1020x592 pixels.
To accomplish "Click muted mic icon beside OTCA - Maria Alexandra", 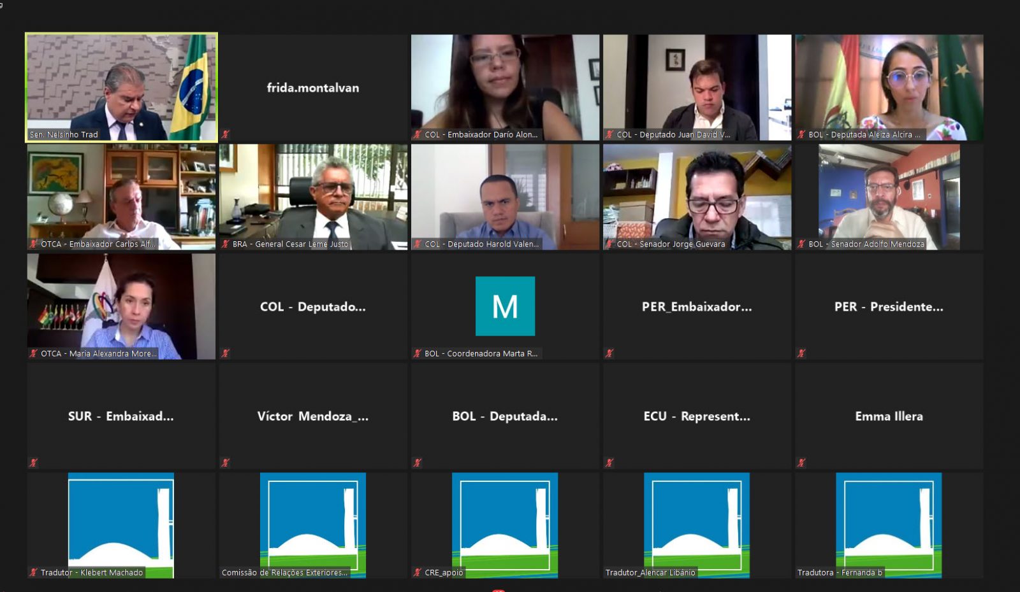I will point(33,353).
